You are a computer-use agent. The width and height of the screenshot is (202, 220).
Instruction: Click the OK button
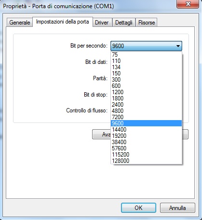[x=138, y=208]
